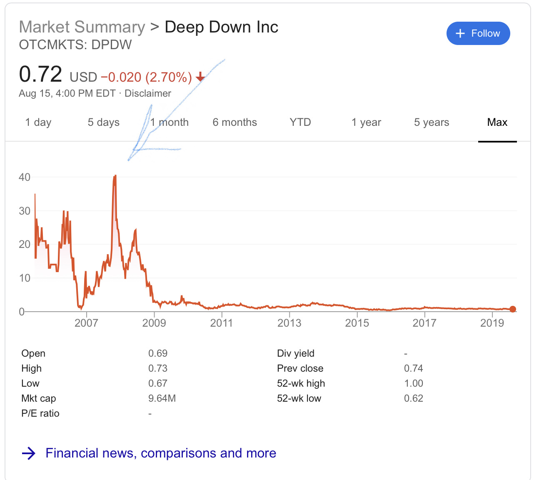
Task: Select the 1 day range tab
Action: (38, 122)
